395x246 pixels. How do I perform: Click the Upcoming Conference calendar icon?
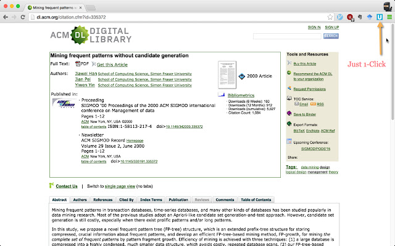289,141
